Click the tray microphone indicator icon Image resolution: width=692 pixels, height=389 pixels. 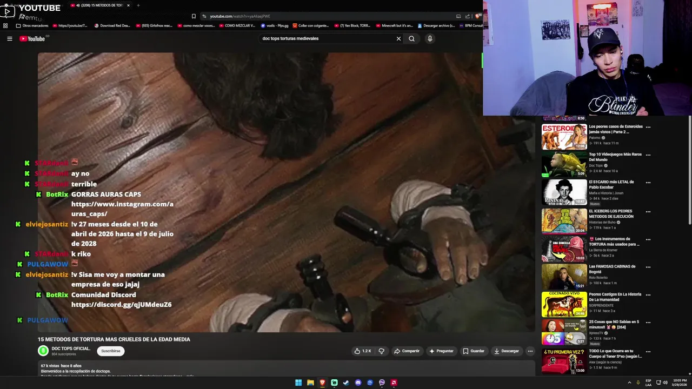(x=638, y=383)
